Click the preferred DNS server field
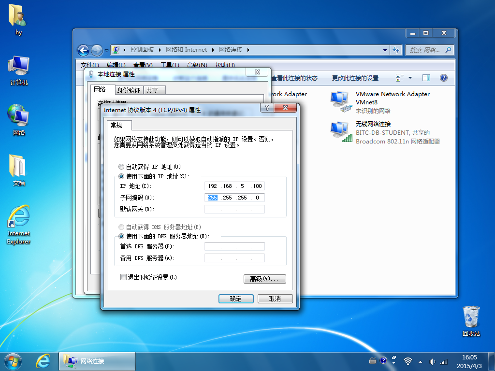 coord(234,246)
